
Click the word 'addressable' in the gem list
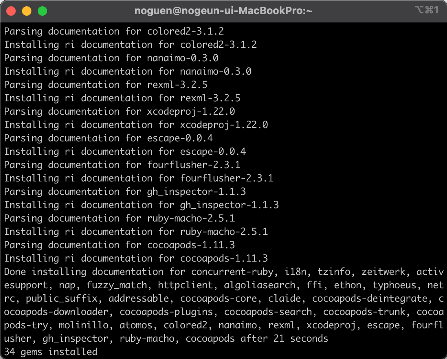139,299
